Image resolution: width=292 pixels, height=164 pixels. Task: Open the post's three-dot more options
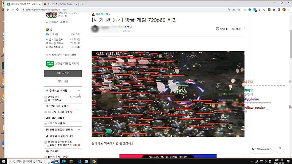244,29
